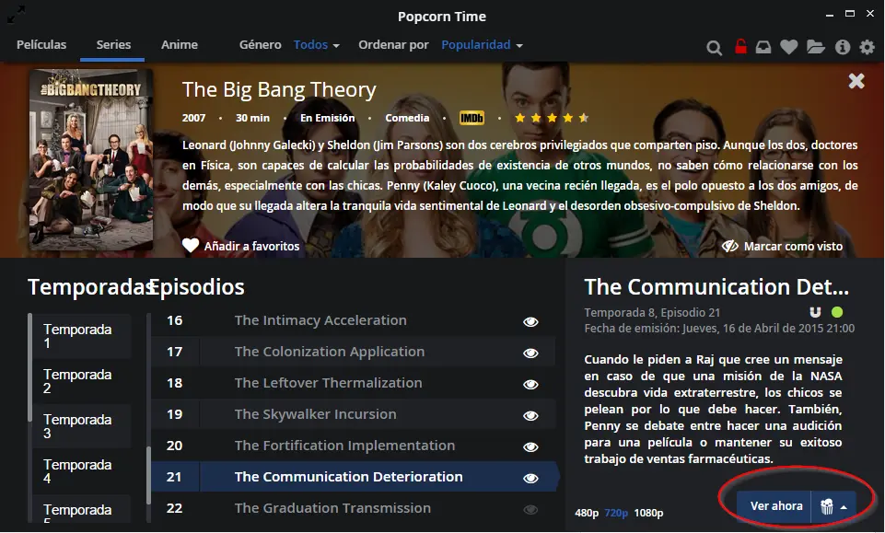Toggle watched eye for The Communication Deterioration
Image resolution: width=885 pixels, height=533 pixels.
tap(530, 479)
